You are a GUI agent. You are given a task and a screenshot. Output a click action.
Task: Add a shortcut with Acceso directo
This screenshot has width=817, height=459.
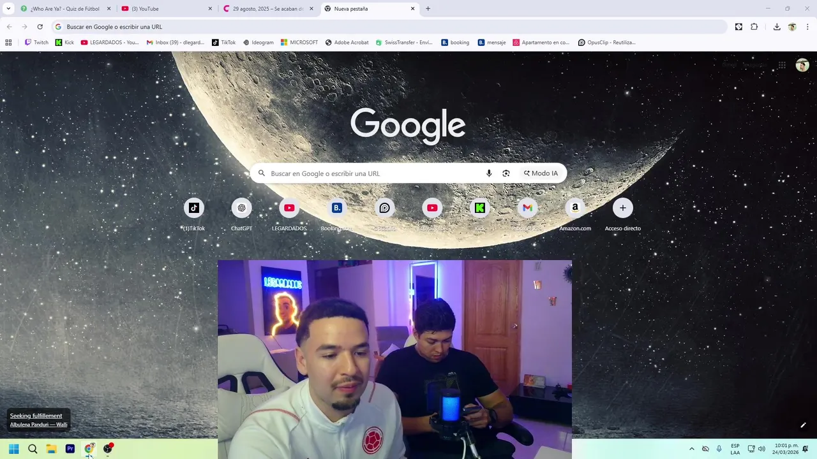pos(623,215)
